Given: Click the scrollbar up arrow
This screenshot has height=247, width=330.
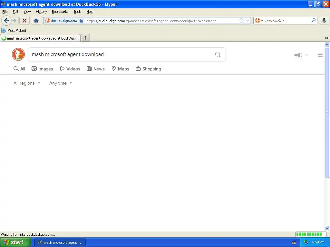Looking at the screenshot, I should point(327,44).
